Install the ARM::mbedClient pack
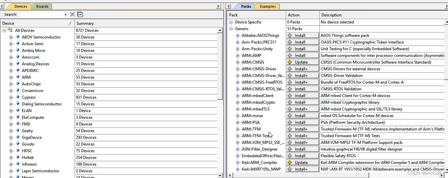Screen dimensions: 448x178 [303, 96]
